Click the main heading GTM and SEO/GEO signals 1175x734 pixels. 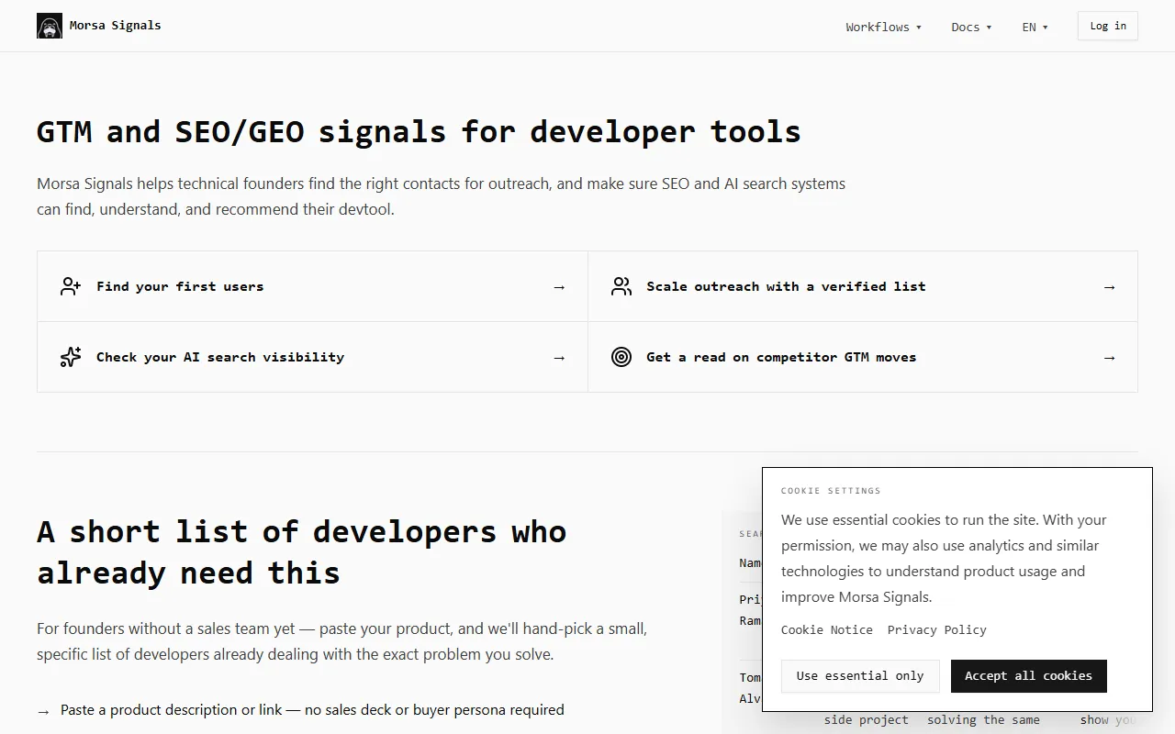tap(419, 132)
